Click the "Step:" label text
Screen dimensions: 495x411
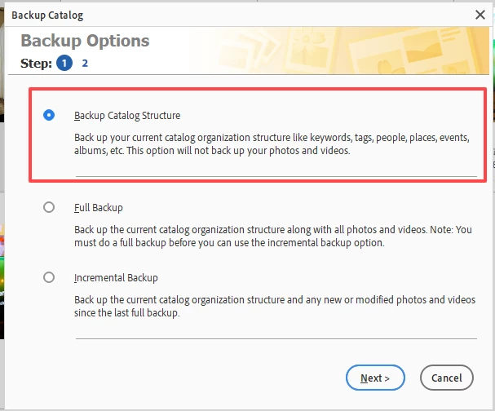point(37,63)
